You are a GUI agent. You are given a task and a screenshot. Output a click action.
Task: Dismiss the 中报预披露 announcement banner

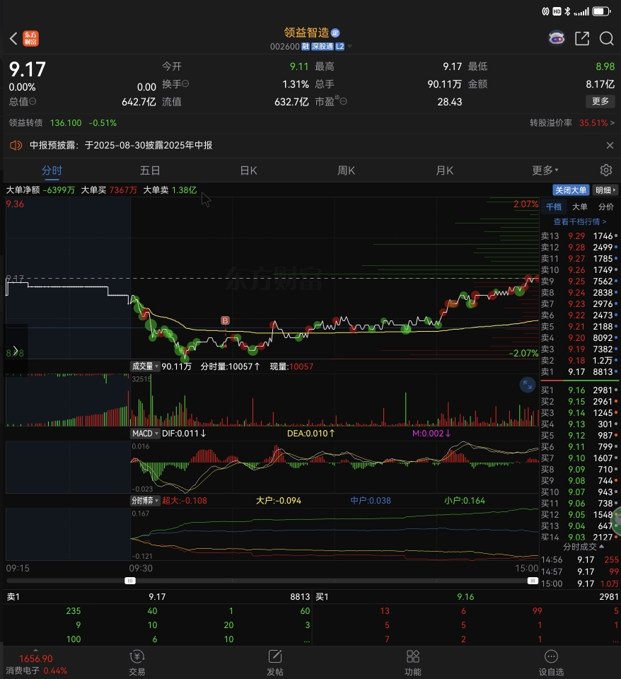[610, 146]
